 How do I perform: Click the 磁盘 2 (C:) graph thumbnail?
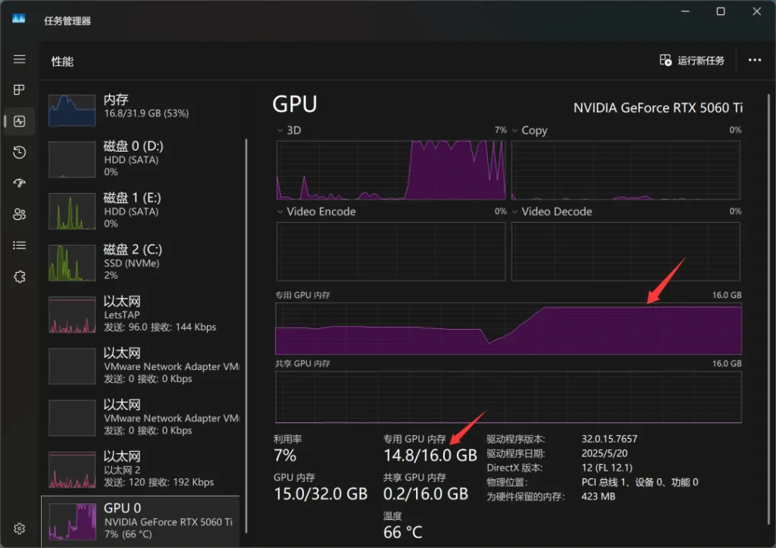coord(72,263)
